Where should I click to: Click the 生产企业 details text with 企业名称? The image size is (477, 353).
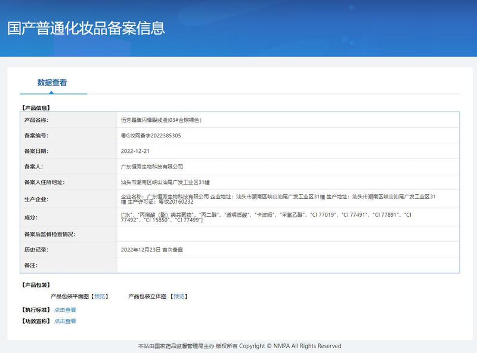click(x=278, y=199)
